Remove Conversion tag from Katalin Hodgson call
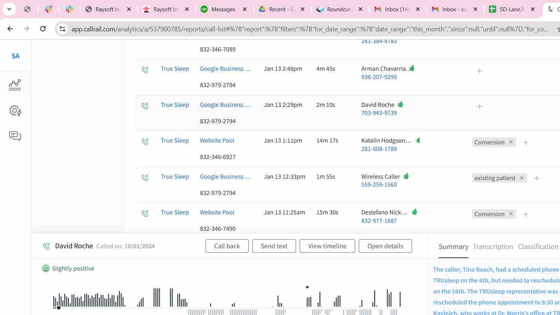This screenshot has width=560, height=315. pyautogui.click(x=511, y=142)
